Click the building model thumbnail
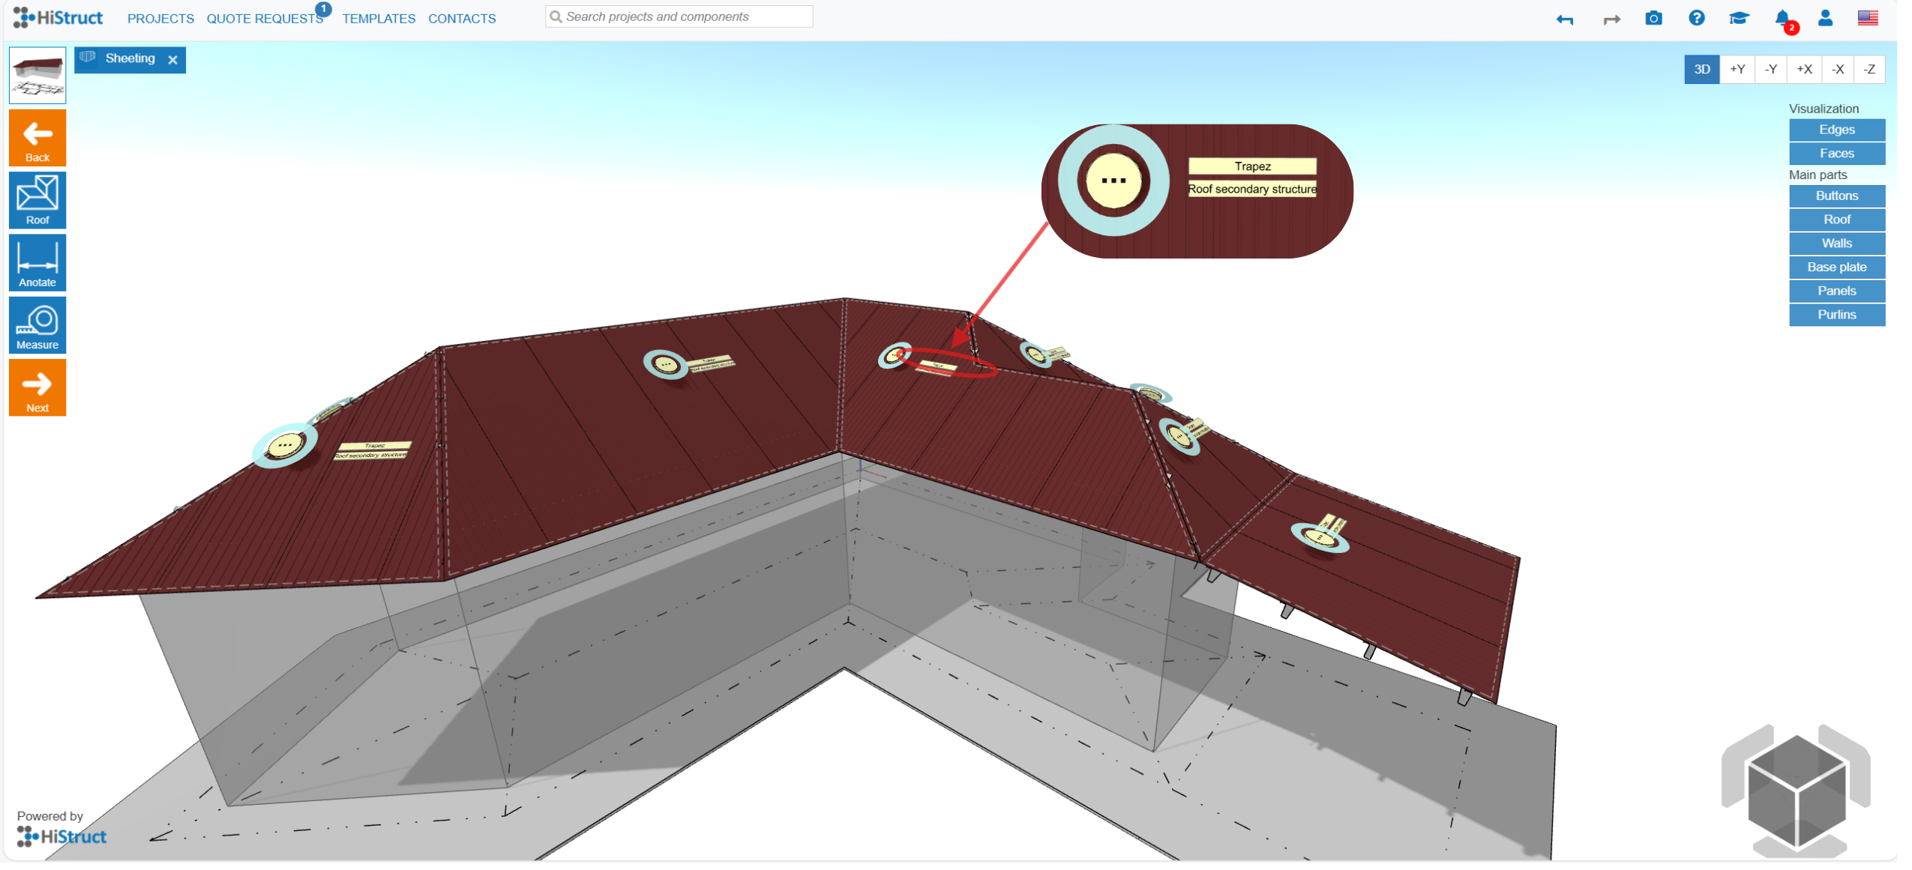Viewport: 1912px width, 870px height. (x=37, y=76)
